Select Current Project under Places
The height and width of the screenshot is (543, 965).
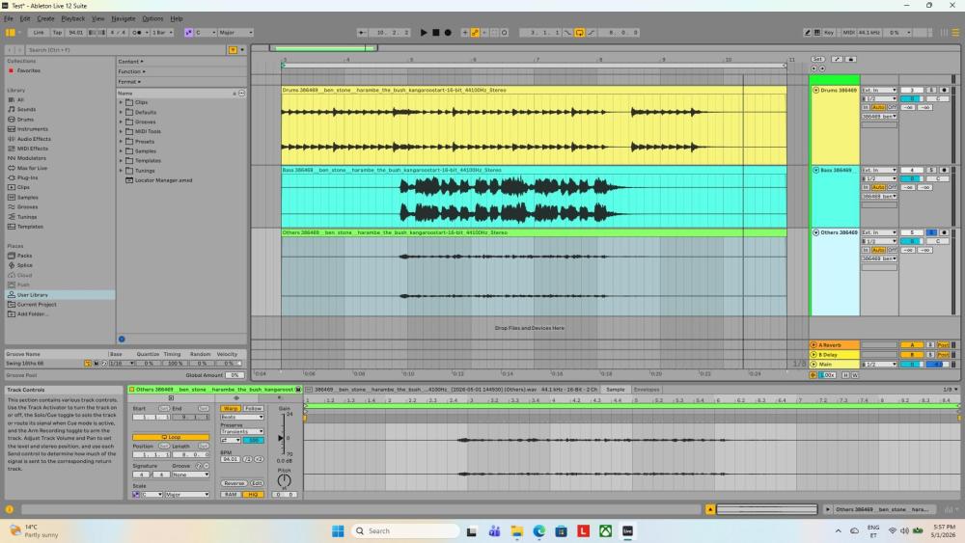tap(37, 305)
